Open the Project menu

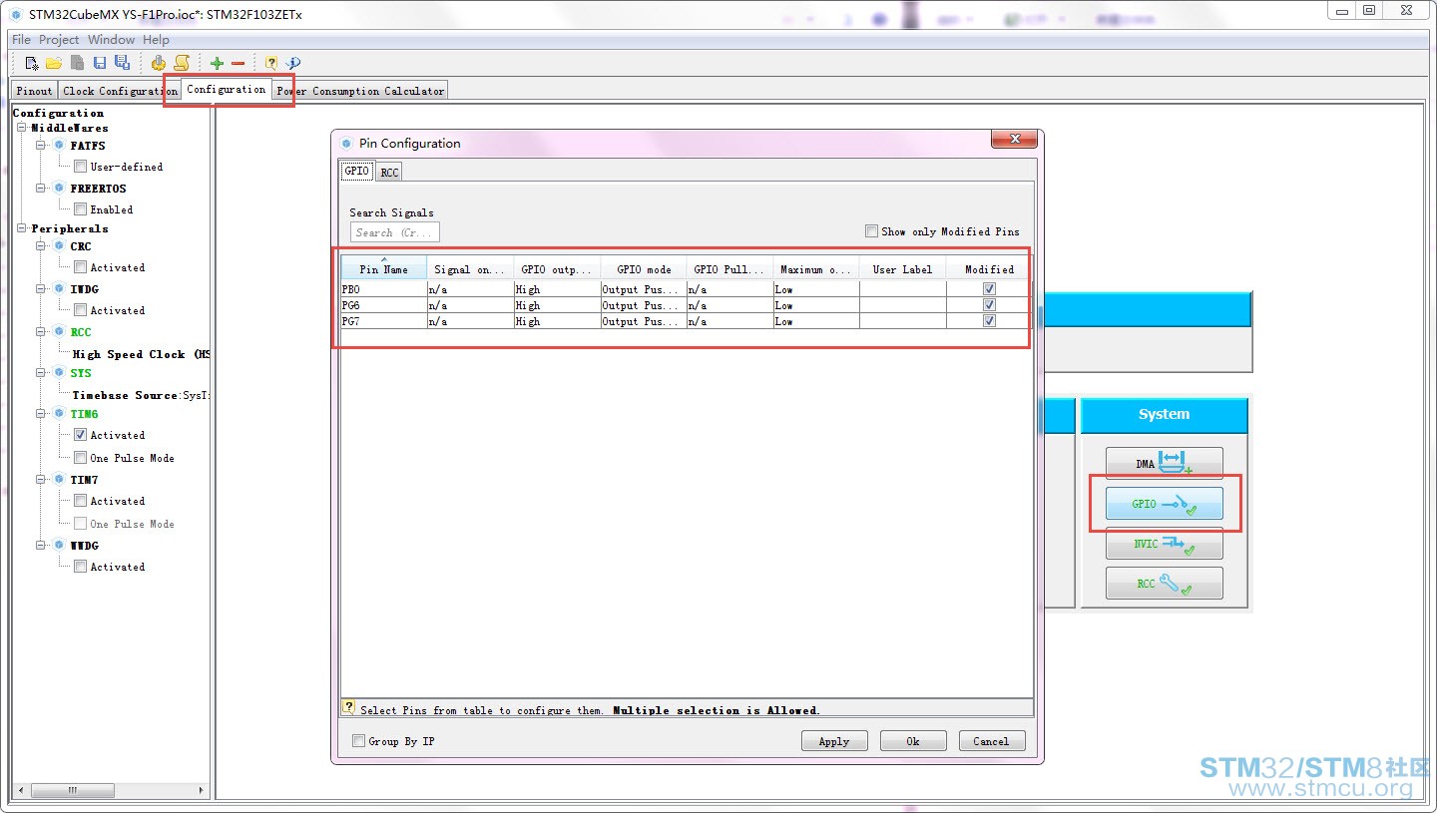point(59,40)
